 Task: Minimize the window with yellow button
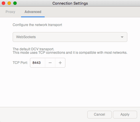click(x=9, y=3)
